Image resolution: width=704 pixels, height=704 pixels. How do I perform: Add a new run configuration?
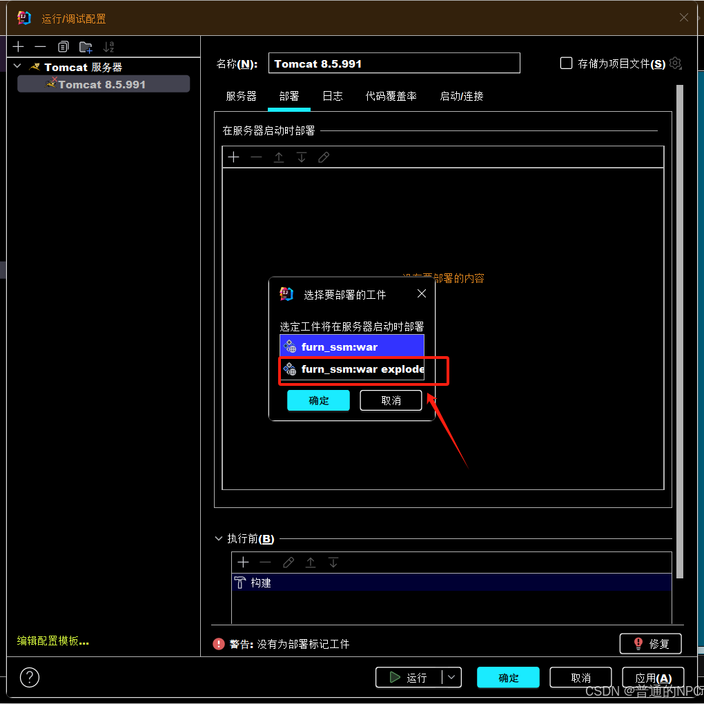click(x=19, y=47)
